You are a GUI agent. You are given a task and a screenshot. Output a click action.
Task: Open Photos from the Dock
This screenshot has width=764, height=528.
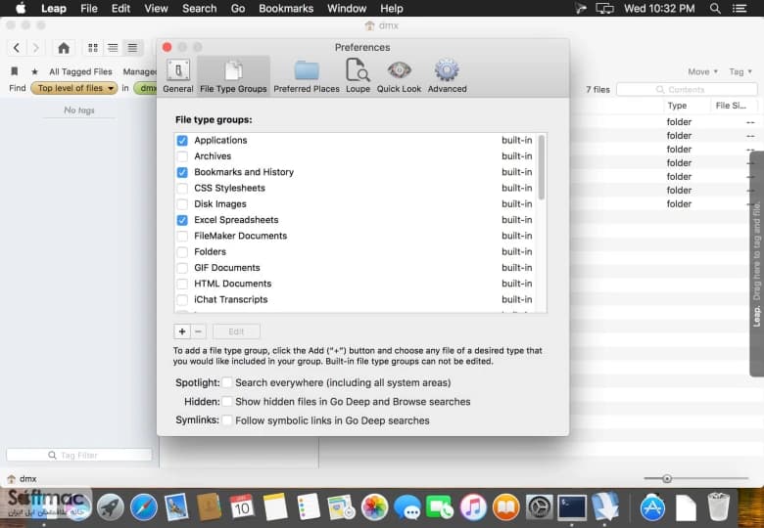pyautogui.click(x=374, y=507)
